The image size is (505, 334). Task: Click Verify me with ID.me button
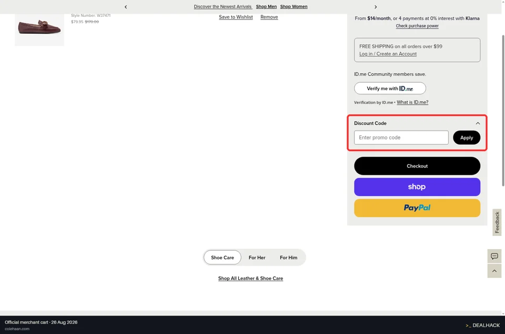[x=390, y=89]
